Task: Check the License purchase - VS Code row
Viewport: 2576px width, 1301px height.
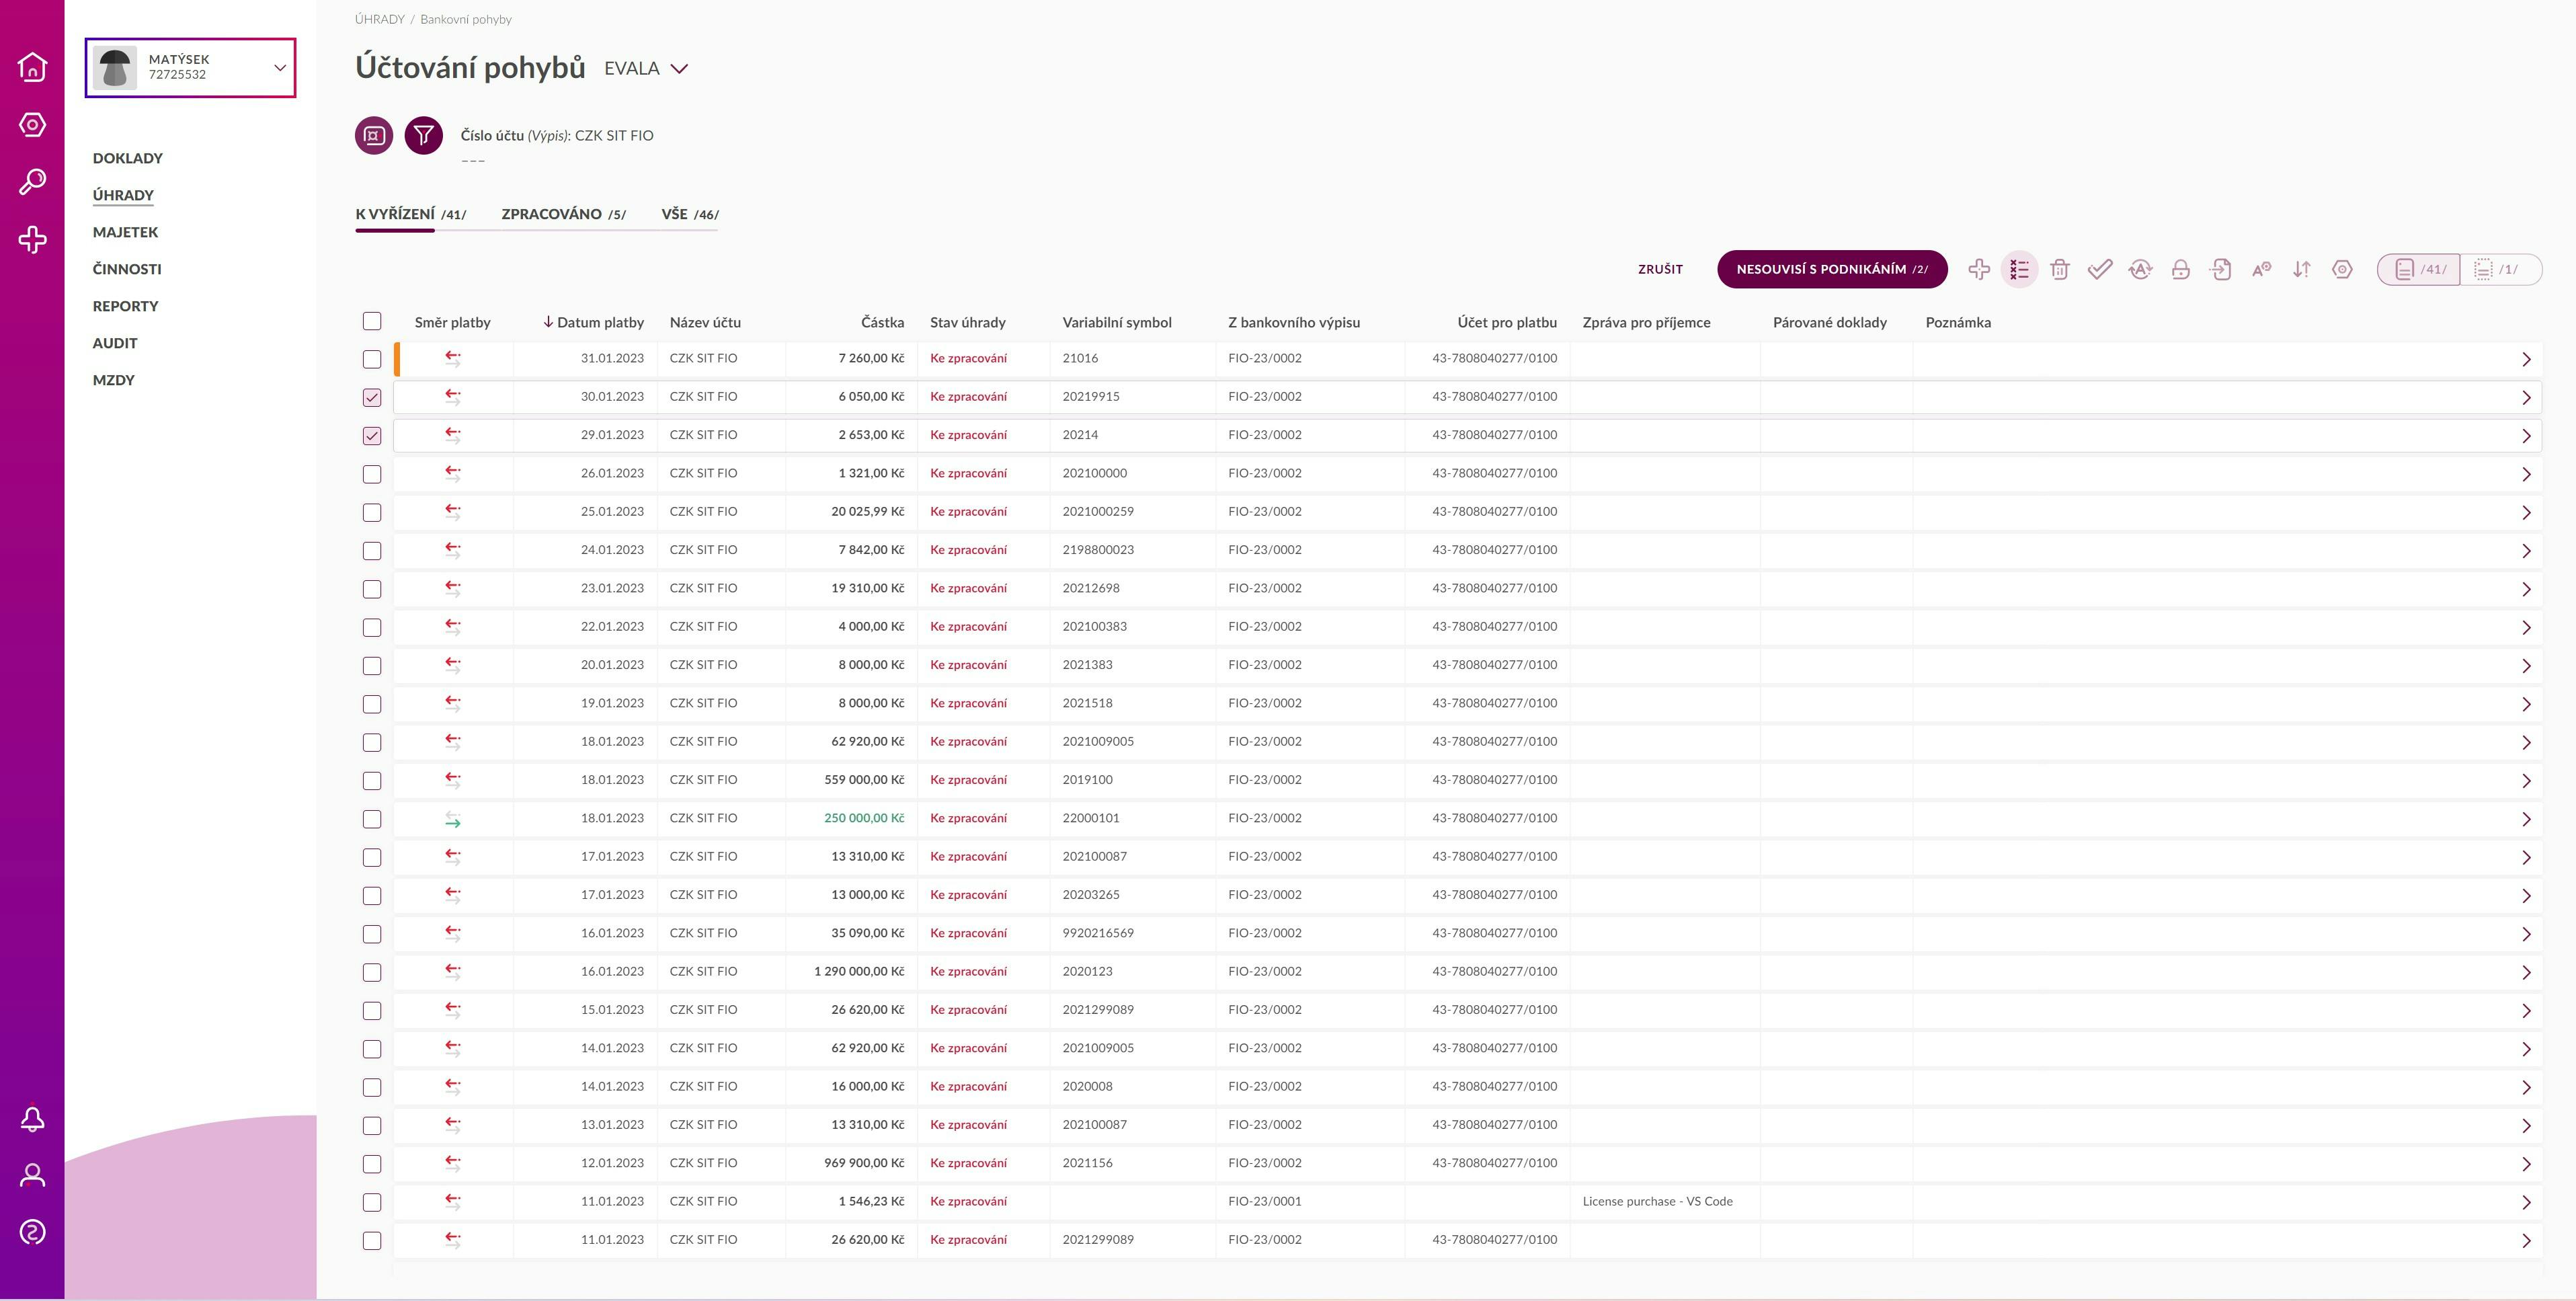Action: coord(372,1202)
